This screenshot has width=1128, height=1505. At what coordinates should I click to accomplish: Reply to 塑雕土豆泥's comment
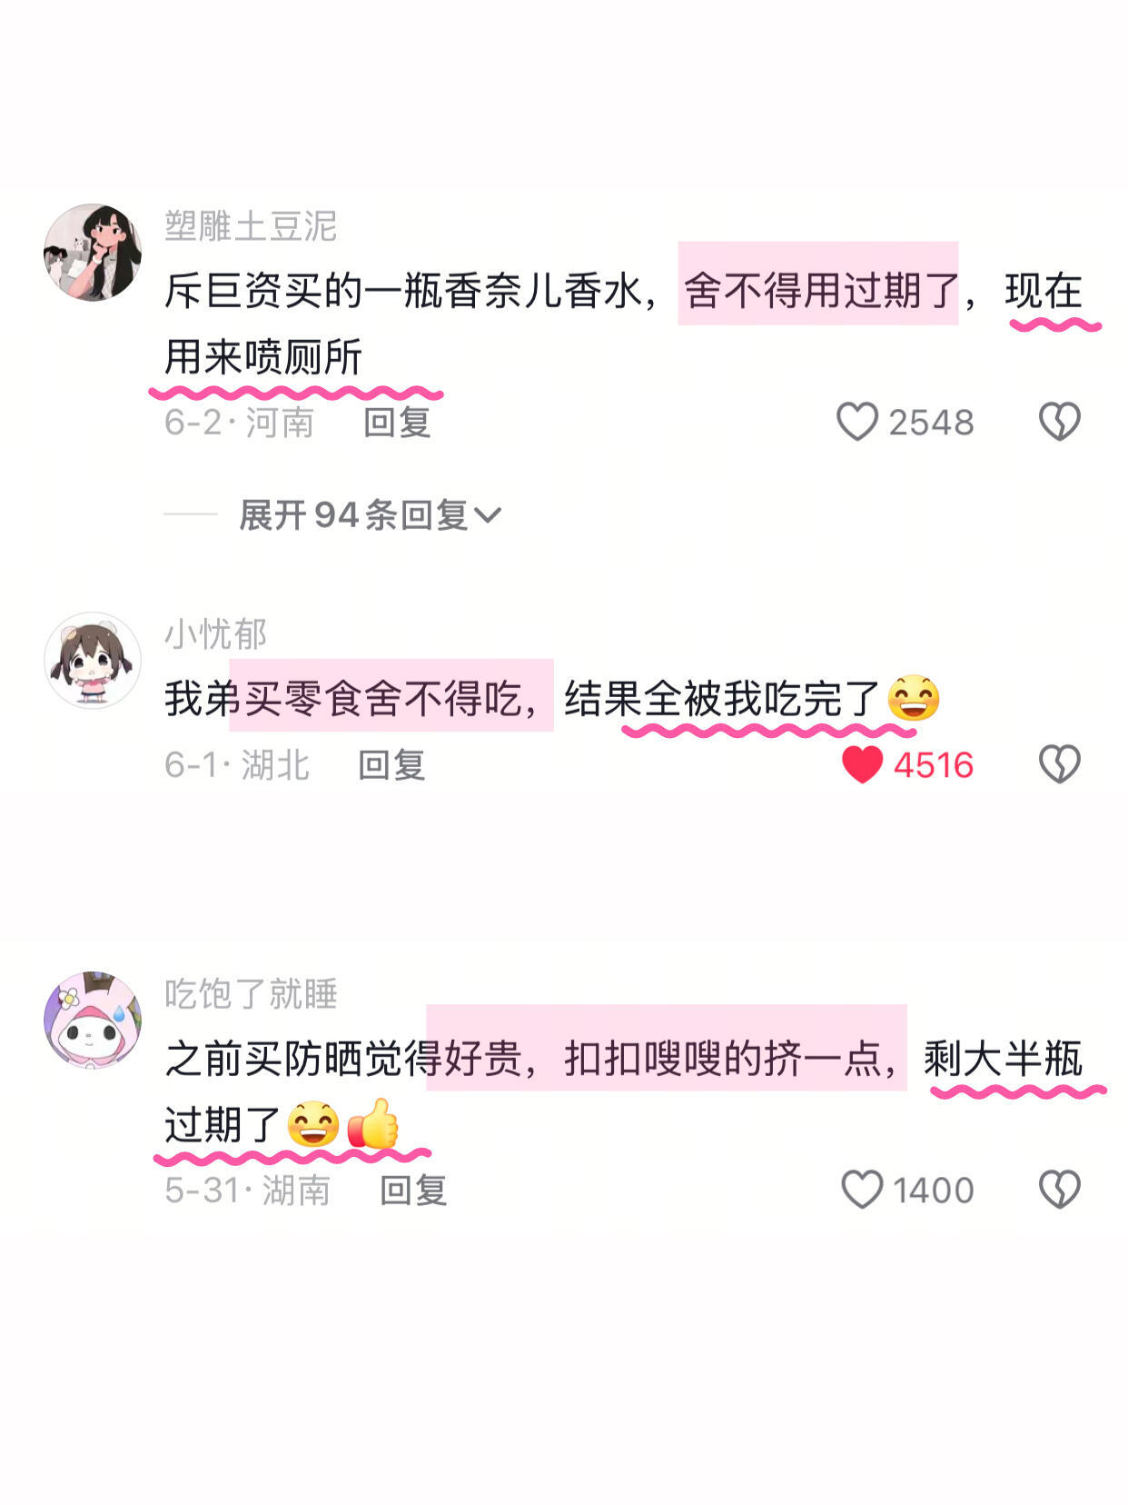point(397,423)
